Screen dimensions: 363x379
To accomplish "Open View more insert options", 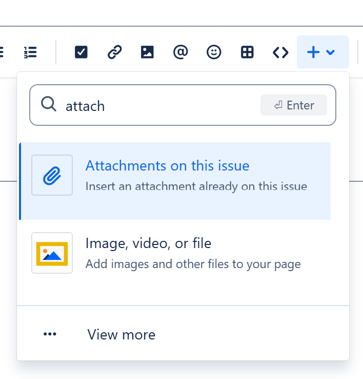I will click(183, 334).
